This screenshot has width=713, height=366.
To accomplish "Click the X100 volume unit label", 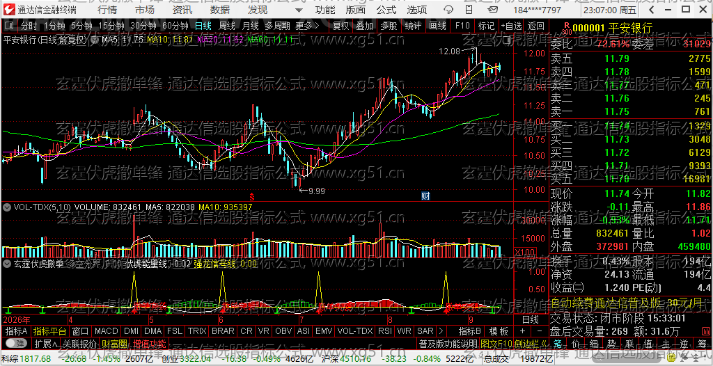I will (524, 252).
